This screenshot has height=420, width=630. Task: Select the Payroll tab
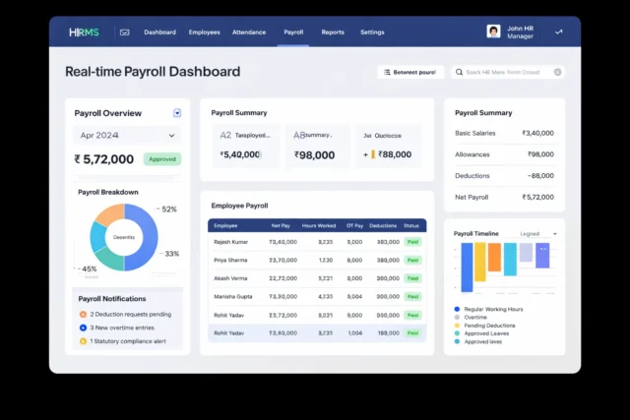click(293, 32)
